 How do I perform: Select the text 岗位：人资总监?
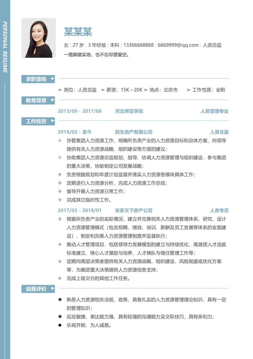80,90
